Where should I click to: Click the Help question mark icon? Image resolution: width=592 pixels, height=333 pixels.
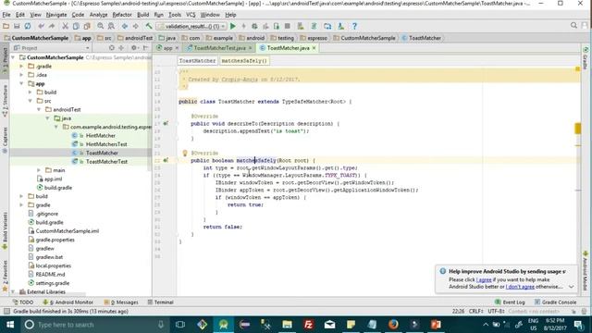click(354, 26)
